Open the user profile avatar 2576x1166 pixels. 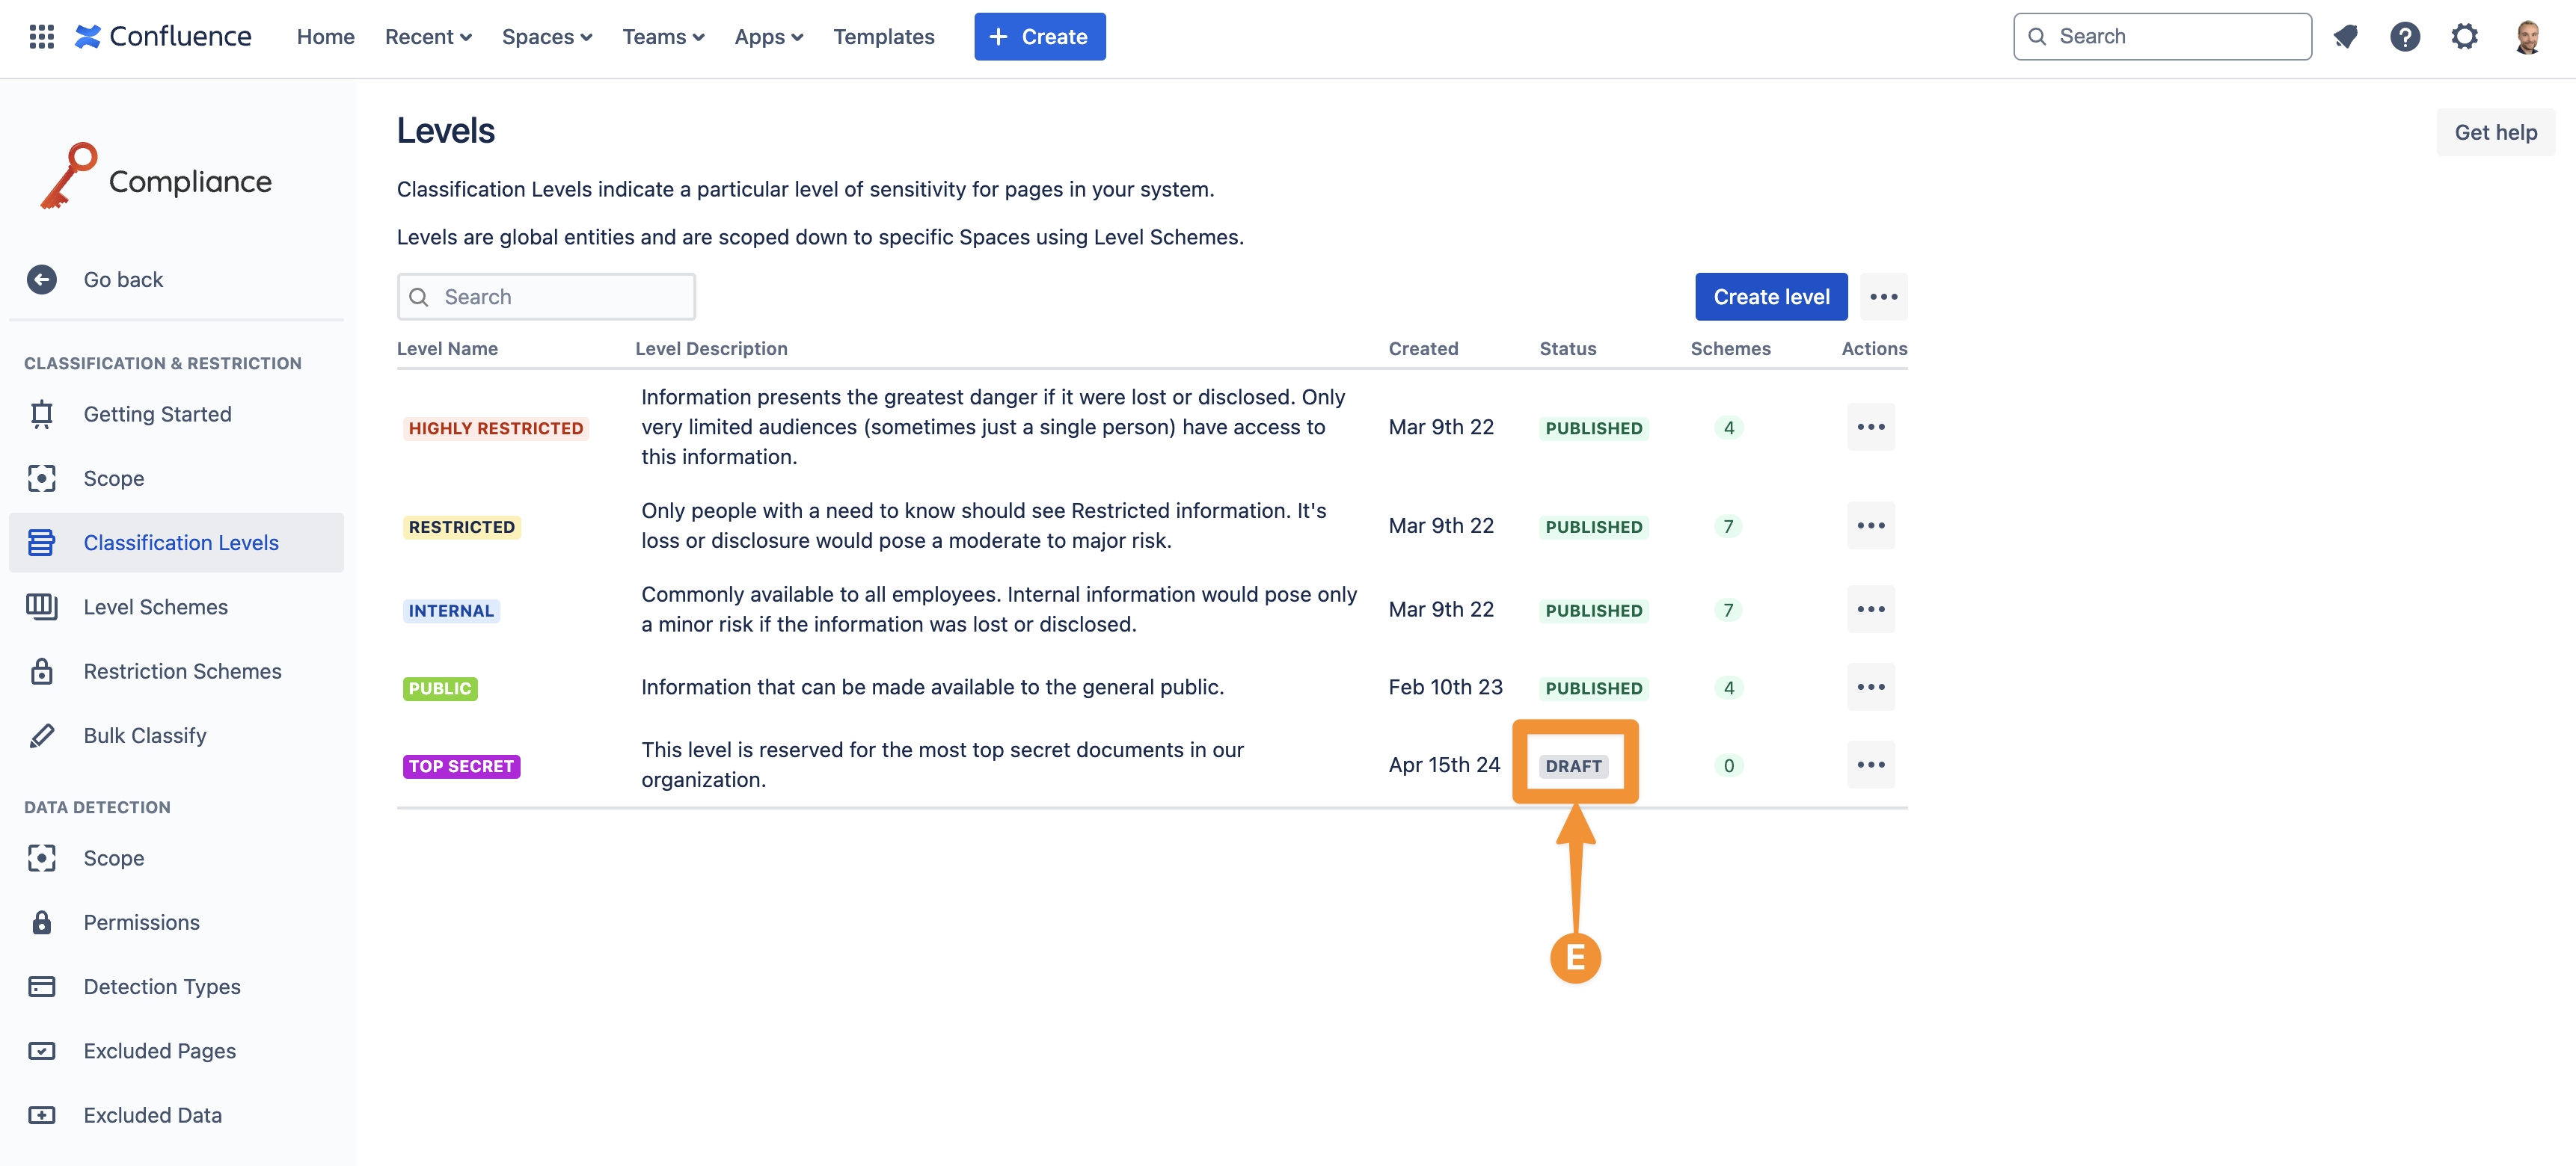click(2527, 37)
